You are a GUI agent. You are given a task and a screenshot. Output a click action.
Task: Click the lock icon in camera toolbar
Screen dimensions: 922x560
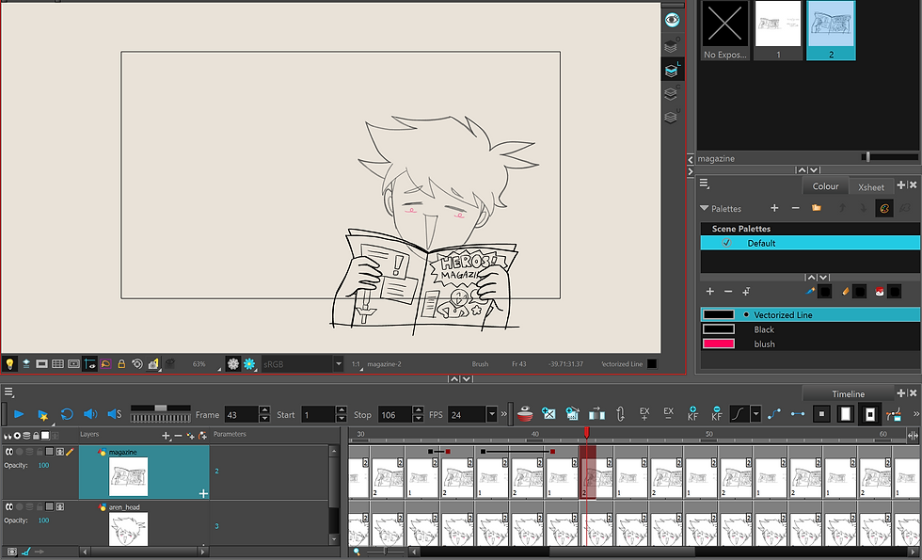coord(121,364)
